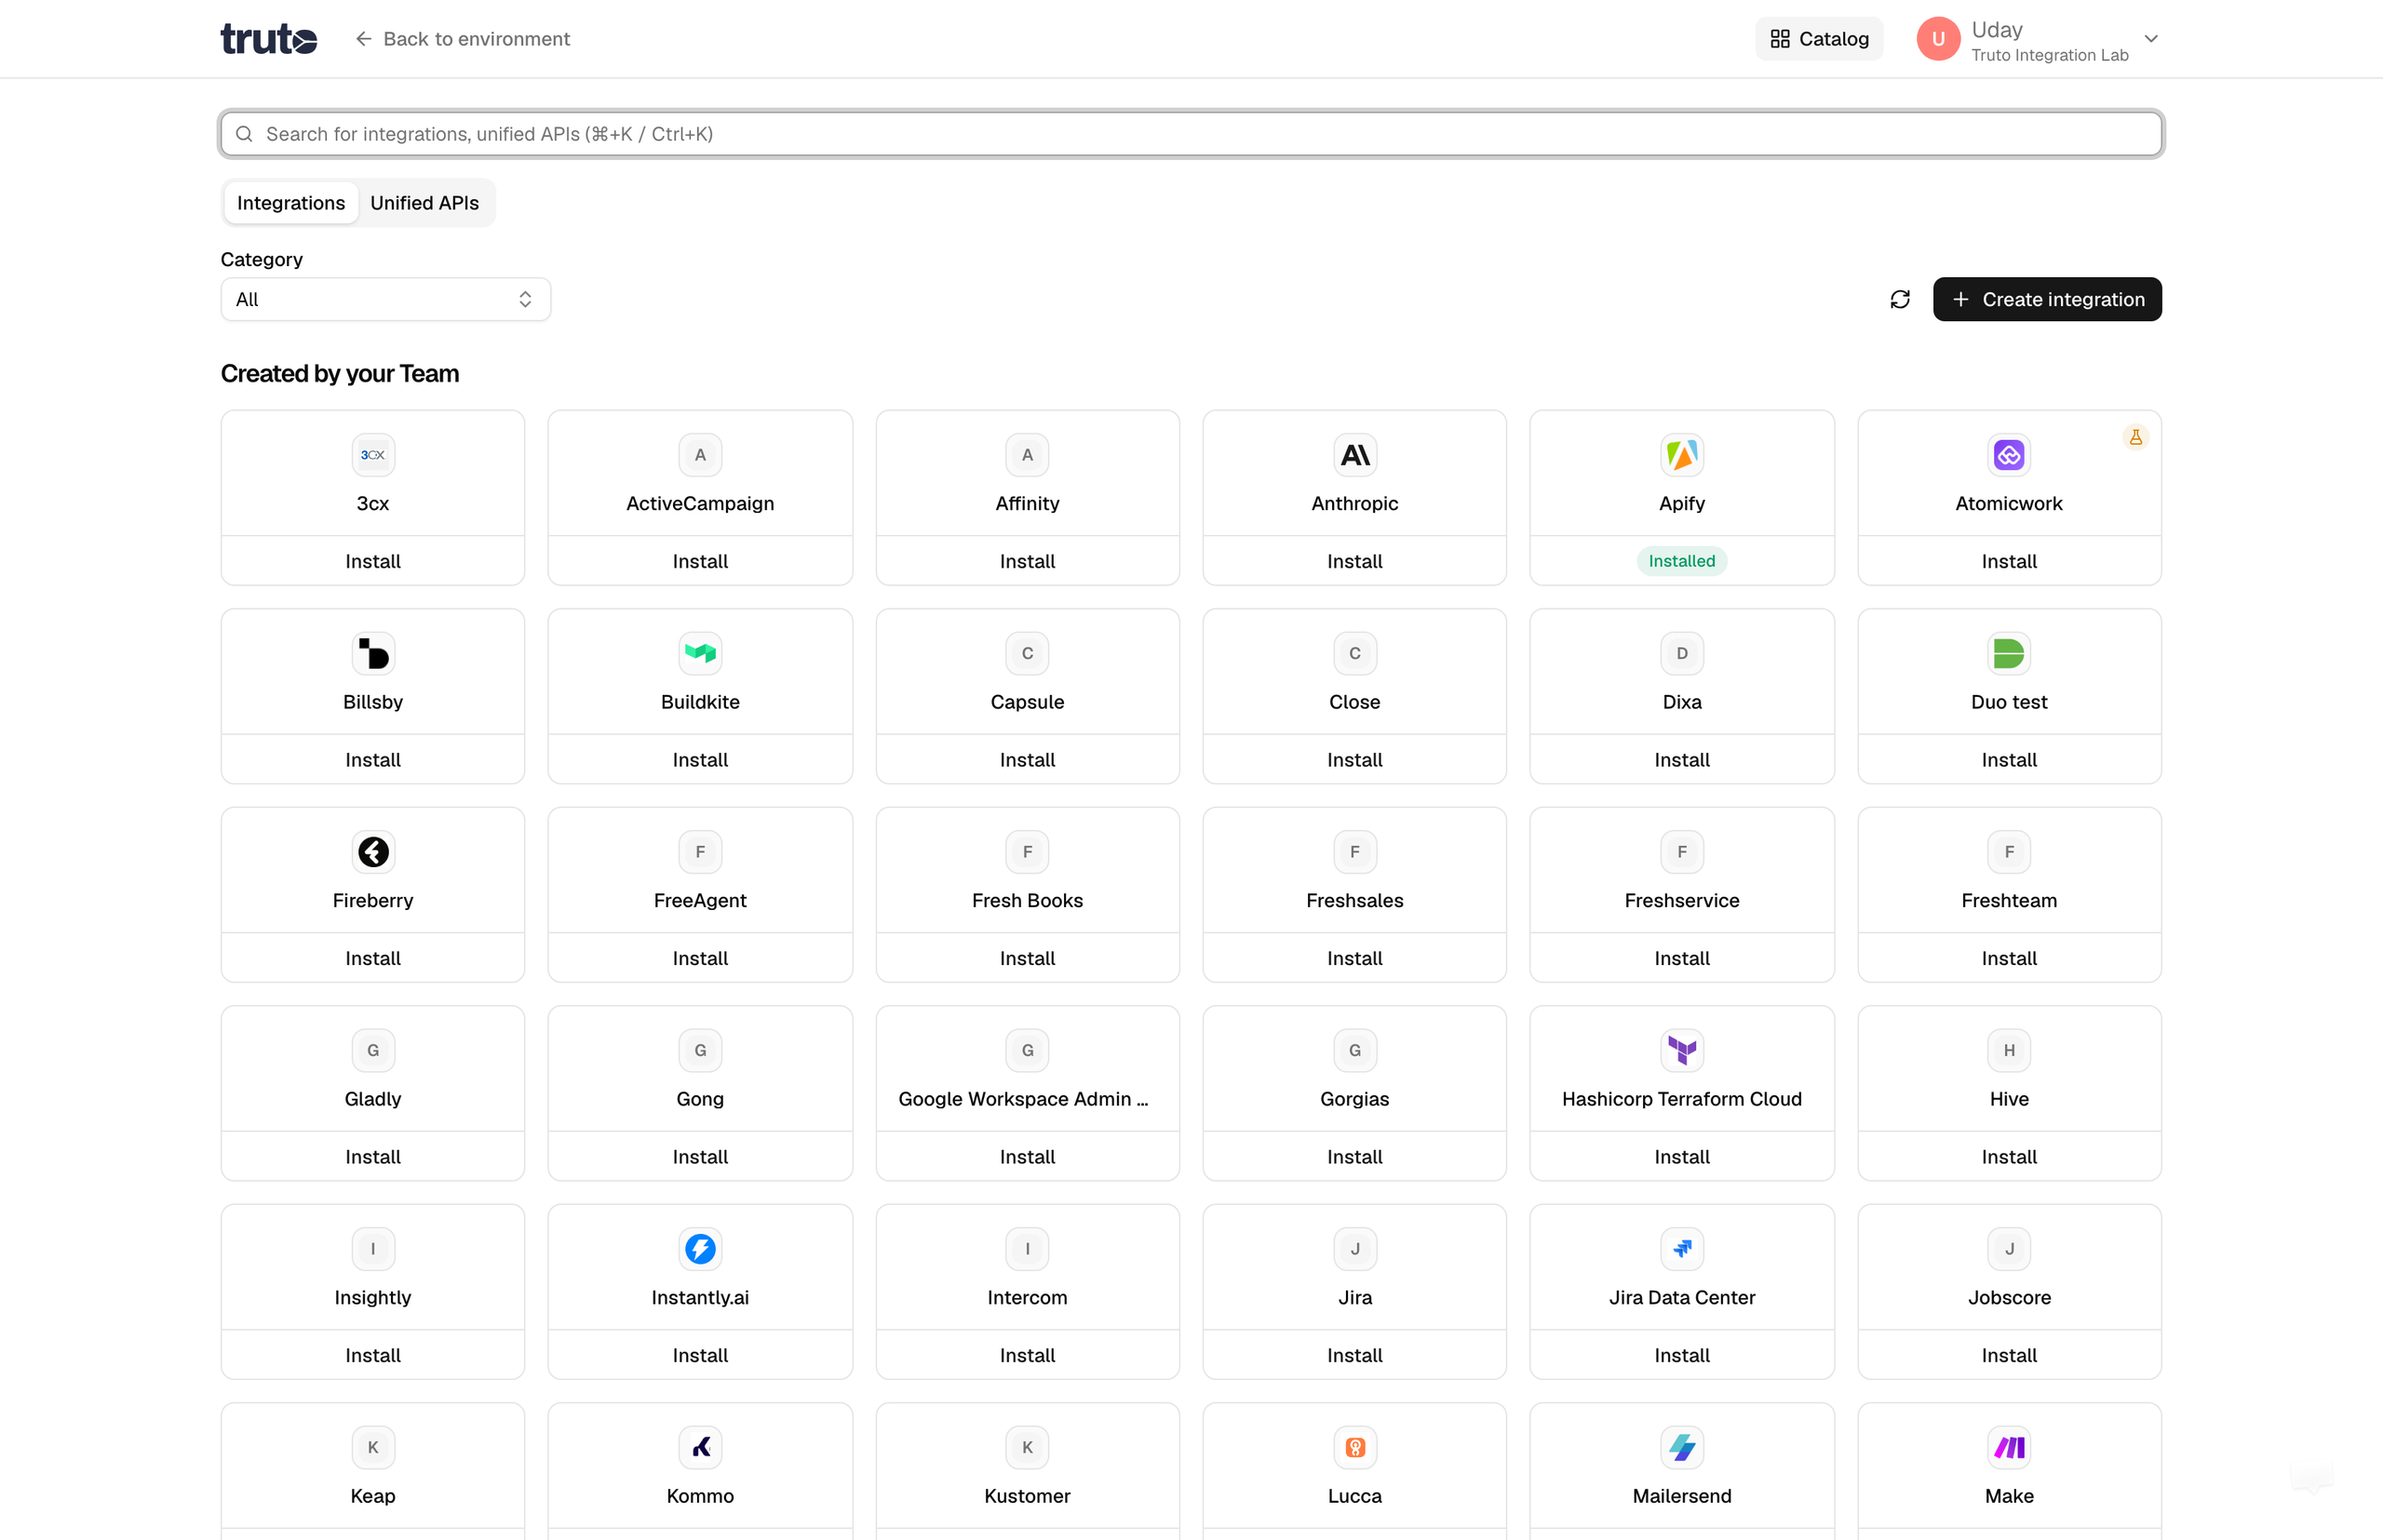This screenshot has height=1540, width=2383.
Task: Go back to environment
Action: point(464,39)
